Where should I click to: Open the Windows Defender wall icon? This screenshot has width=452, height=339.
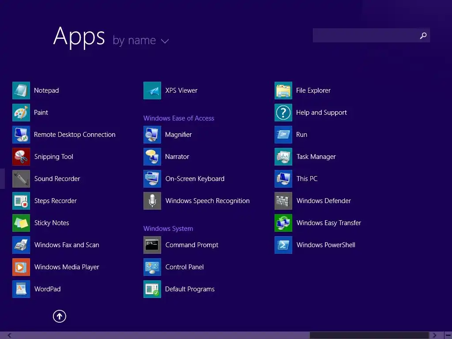[283, 201]
